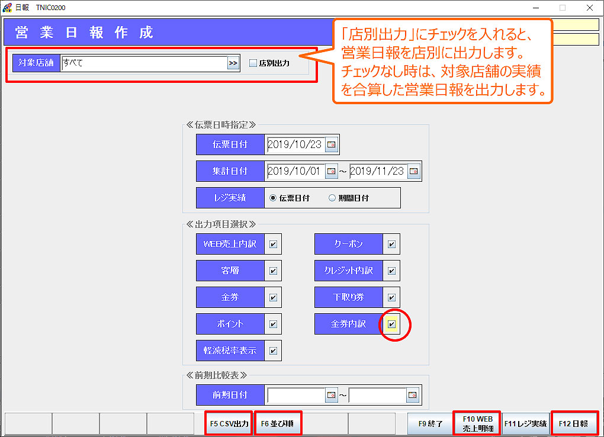
Task: Toggle 客層 checkbox
Action: [x=273, y=271]
